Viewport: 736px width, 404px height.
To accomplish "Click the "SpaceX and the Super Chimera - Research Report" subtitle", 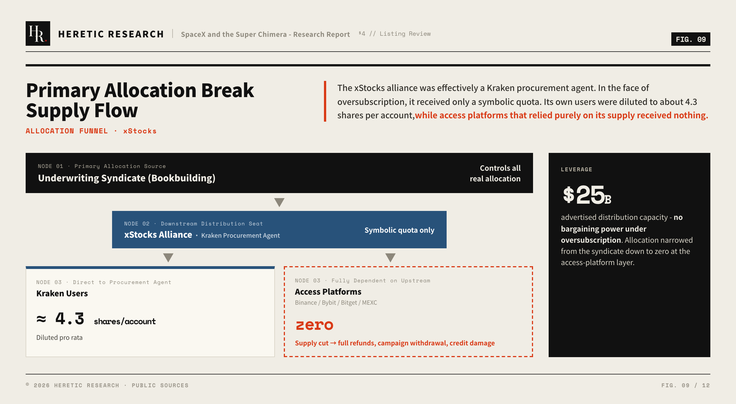I will [265, 34].
